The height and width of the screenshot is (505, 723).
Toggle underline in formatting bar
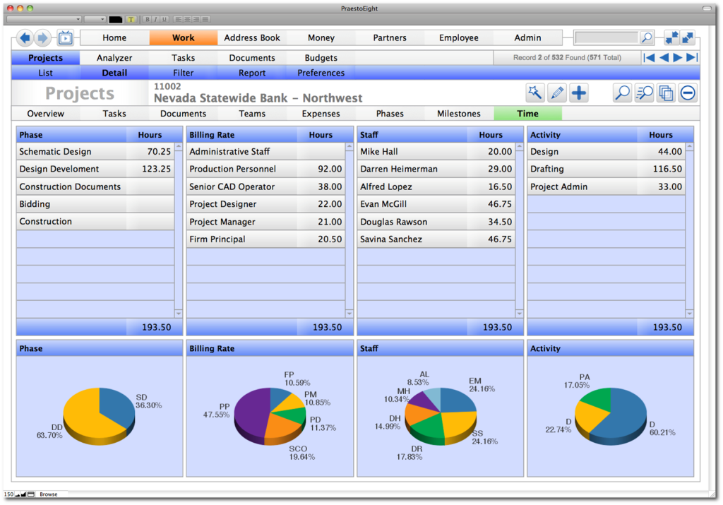[x=164, y=19]
